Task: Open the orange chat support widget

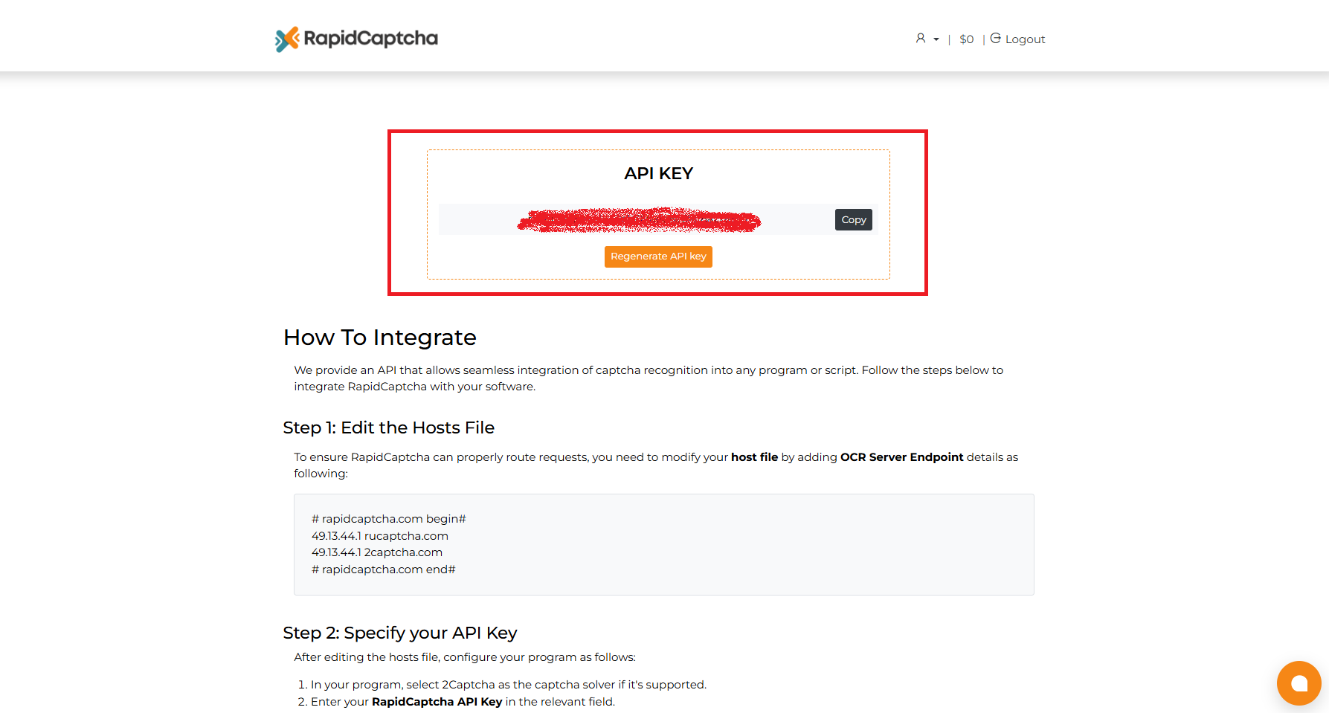Action: pyautogui.click(x=1299, y=683)
